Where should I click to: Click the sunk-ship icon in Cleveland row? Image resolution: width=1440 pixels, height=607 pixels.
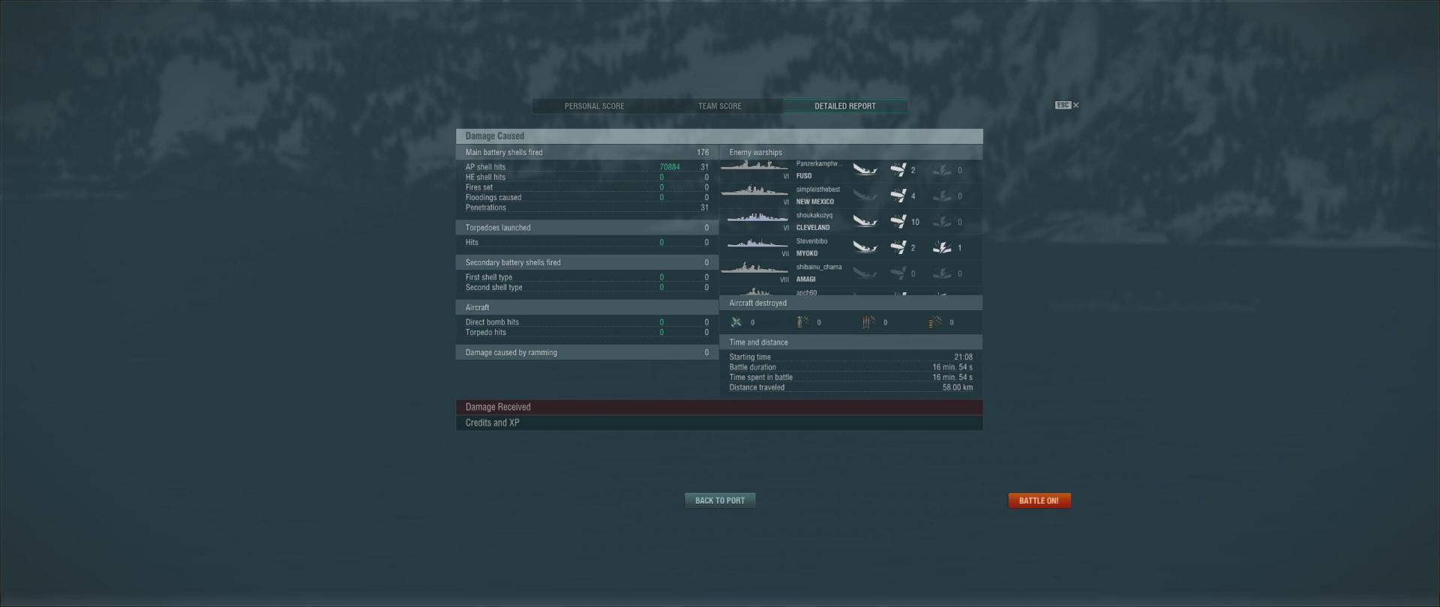pos(865,222)
